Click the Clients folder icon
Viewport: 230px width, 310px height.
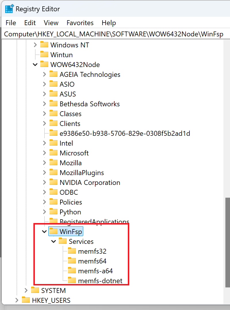click(53, 123)
